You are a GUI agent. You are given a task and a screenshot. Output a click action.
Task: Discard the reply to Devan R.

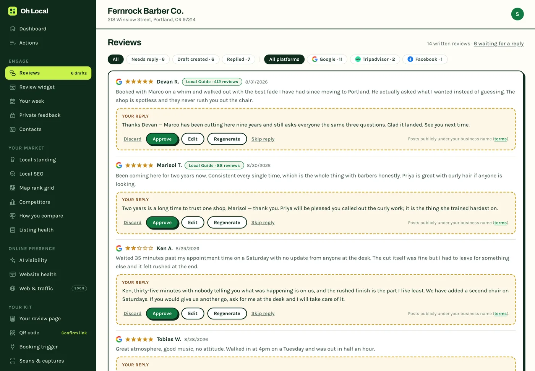[133, 139]
